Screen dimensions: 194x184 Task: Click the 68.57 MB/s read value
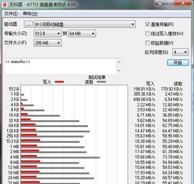click(x=173, y=178)
